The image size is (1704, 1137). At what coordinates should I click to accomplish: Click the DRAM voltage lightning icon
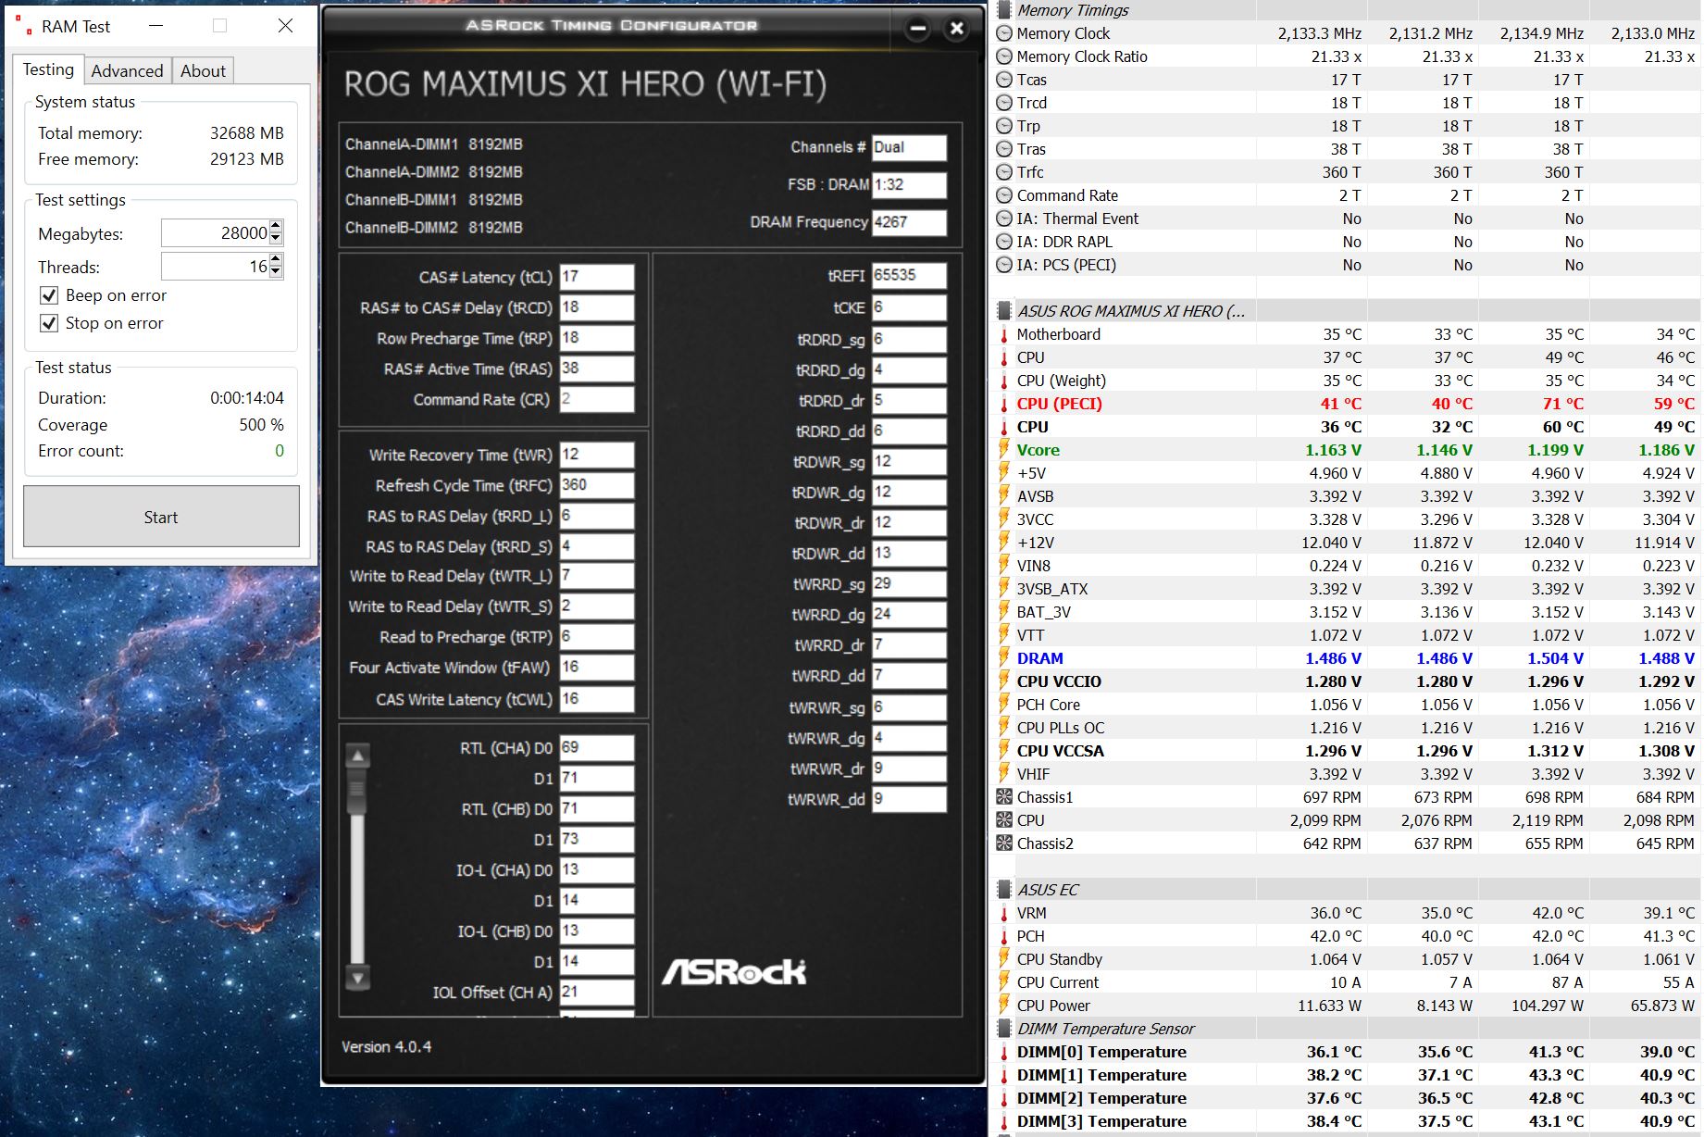pyautogui.click(x=1003, y=658)
